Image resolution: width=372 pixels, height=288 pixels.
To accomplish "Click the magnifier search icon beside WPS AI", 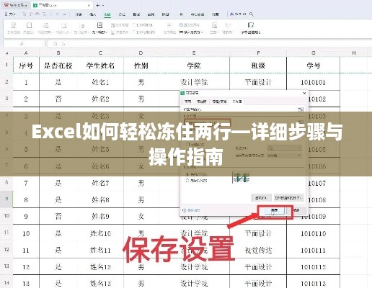I will (252, 14).
